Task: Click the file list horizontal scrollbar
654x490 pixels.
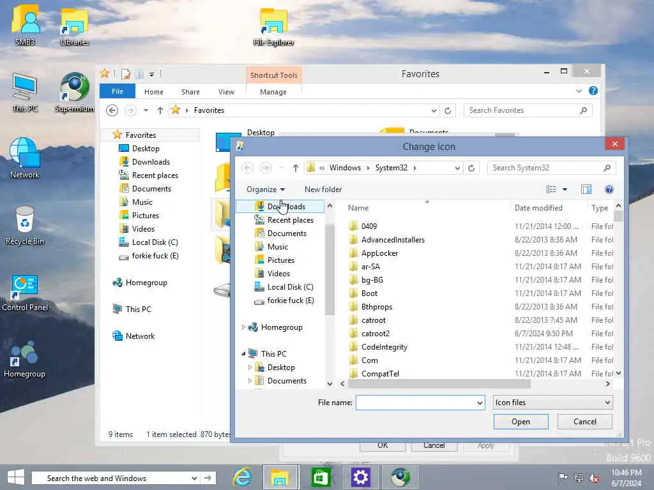Action: click(439, 383)
